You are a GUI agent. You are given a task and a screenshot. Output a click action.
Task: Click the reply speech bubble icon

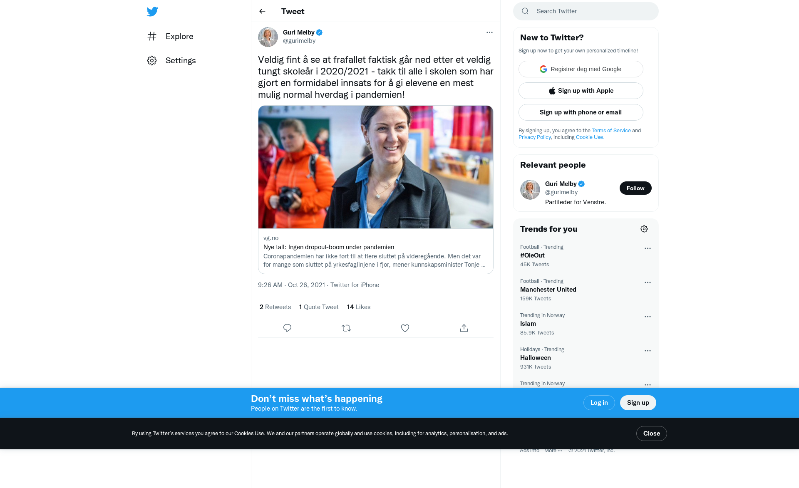coord(287,328)
